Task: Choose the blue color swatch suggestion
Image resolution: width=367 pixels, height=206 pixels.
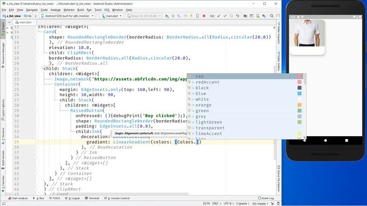Action: click(x=299, y=93)
